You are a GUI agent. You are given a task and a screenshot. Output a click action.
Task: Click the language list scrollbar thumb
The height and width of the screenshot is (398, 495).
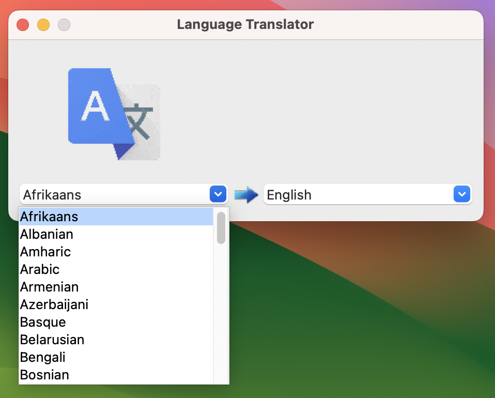point(221,228)
